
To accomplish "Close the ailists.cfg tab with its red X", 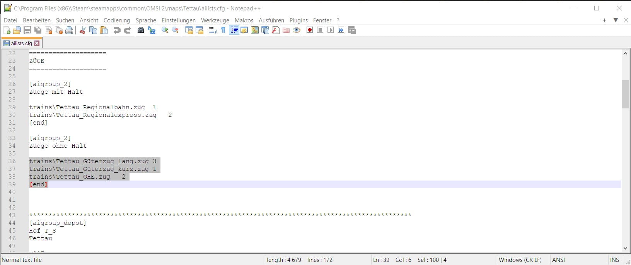I will (37, 43).
